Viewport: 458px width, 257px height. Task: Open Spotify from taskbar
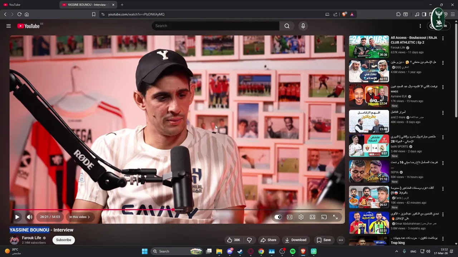[293, 251]
